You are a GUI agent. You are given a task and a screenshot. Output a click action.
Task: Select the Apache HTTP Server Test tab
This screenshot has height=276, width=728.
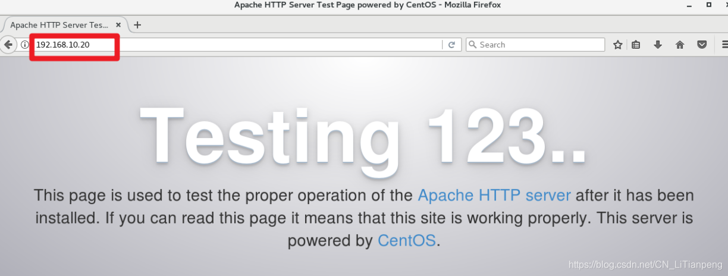[x=65, y=25]
